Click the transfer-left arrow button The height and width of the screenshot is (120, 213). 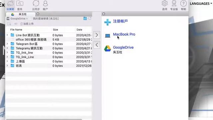pos(97,45)
